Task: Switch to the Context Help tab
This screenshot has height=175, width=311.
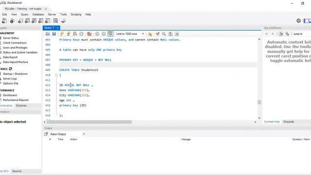Action: pyautogui.click(x=272, y=122)
